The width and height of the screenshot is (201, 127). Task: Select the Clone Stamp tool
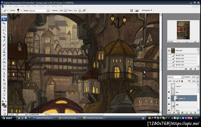pos(4,52)
